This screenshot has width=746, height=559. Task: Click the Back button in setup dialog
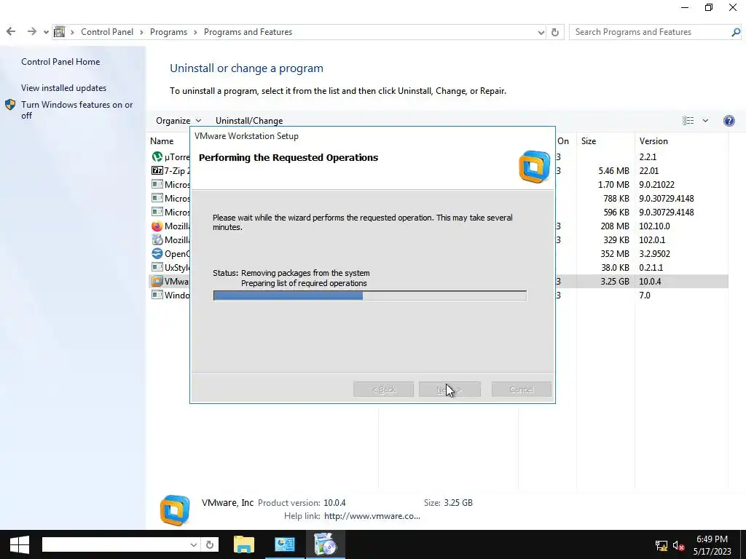[x=383, y=389]
